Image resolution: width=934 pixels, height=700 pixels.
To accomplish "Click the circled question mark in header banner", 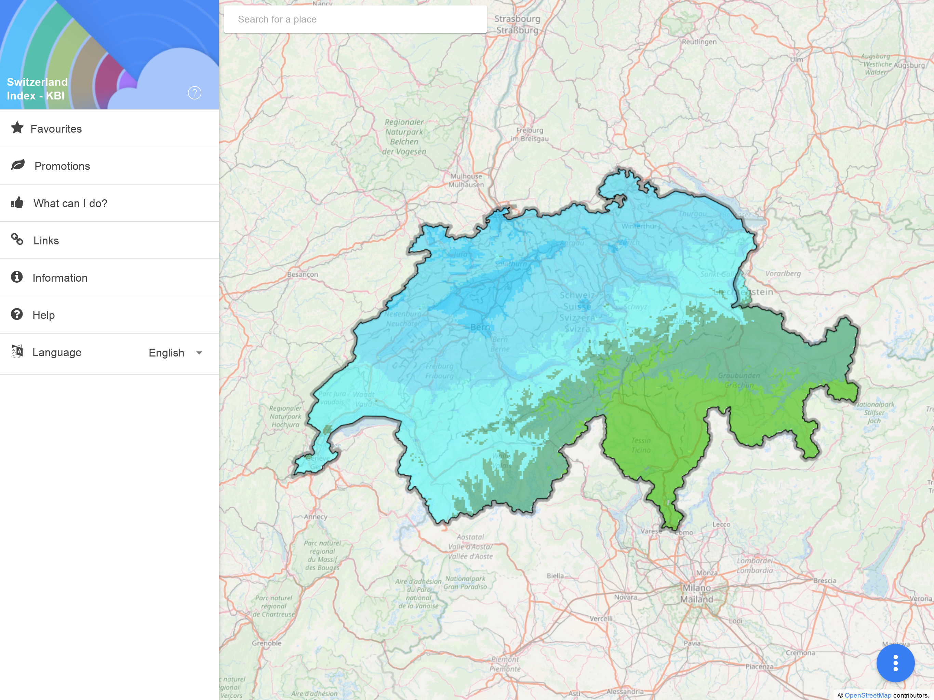I will point(195,93).
